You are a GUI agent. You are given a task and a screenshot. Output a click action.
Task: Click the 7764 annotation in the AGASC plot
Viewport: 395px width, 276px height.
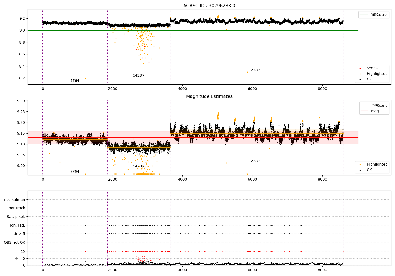pos(75,81)
